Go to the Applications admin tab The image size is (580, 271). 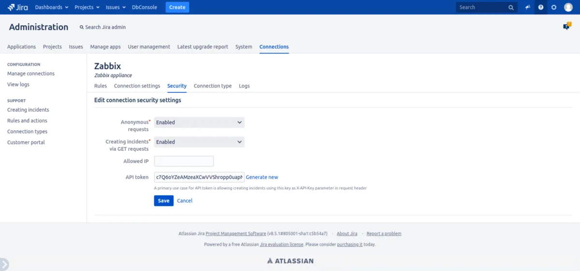point(21,47)
